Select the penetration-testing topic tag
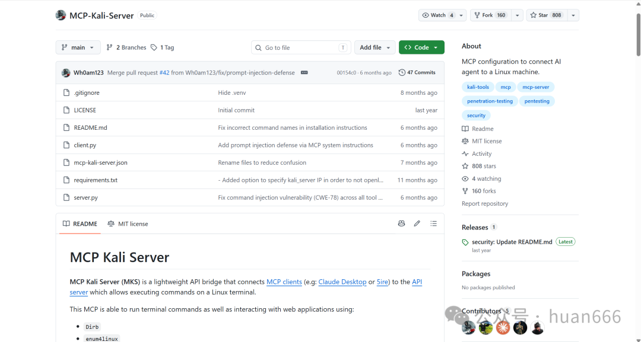Viewport: 641px width, 342px height. pyautogui.click(x=490, y=101)
